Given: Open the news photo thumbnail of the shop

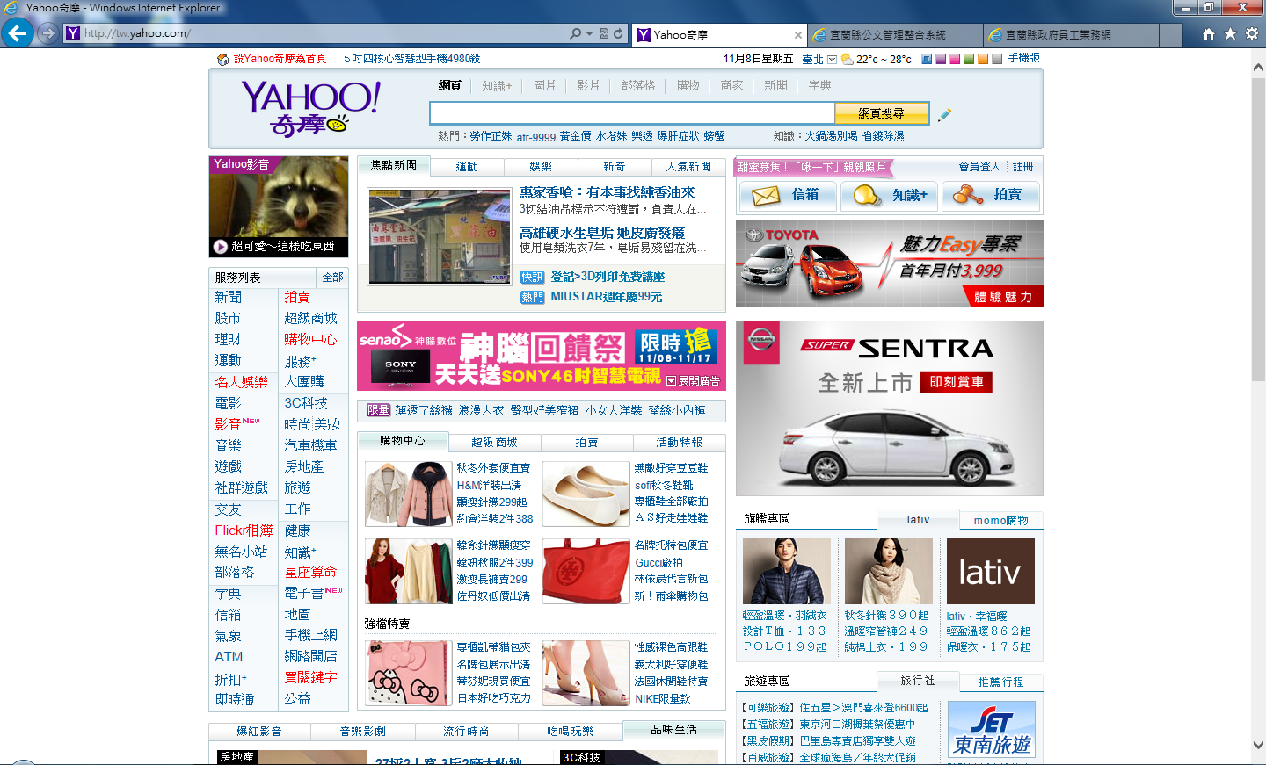Looking at the screenshot, I should [x=440, y=236].
